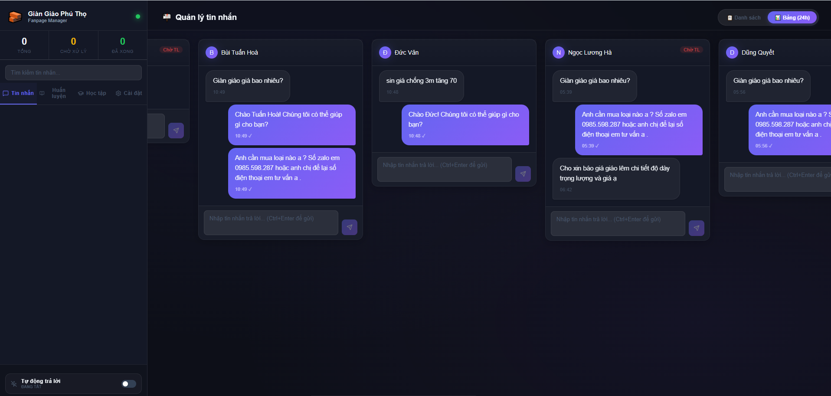Click Đức Văn avatar icon
831x396 pixels.
(385, 52)
